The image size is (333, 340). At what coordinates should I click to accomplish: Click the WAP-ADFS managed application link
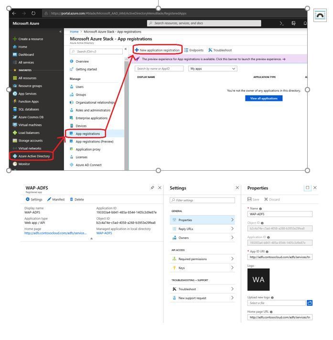click(104, 233)
